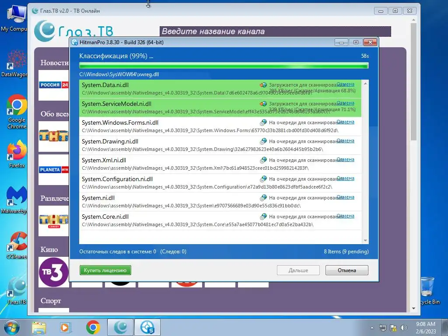
Task: Select the System.Drawing.ni.dll file name
Action: pyautogui.click(x=110, y=142)
